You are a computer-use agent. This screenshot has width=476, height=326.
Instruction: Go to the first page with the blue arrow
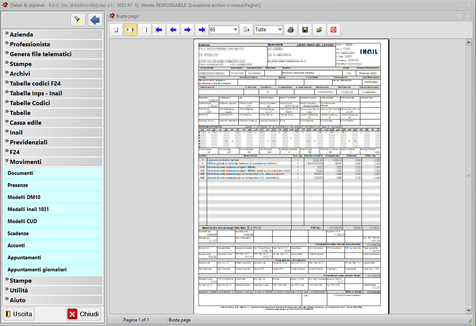coord(159,30)
